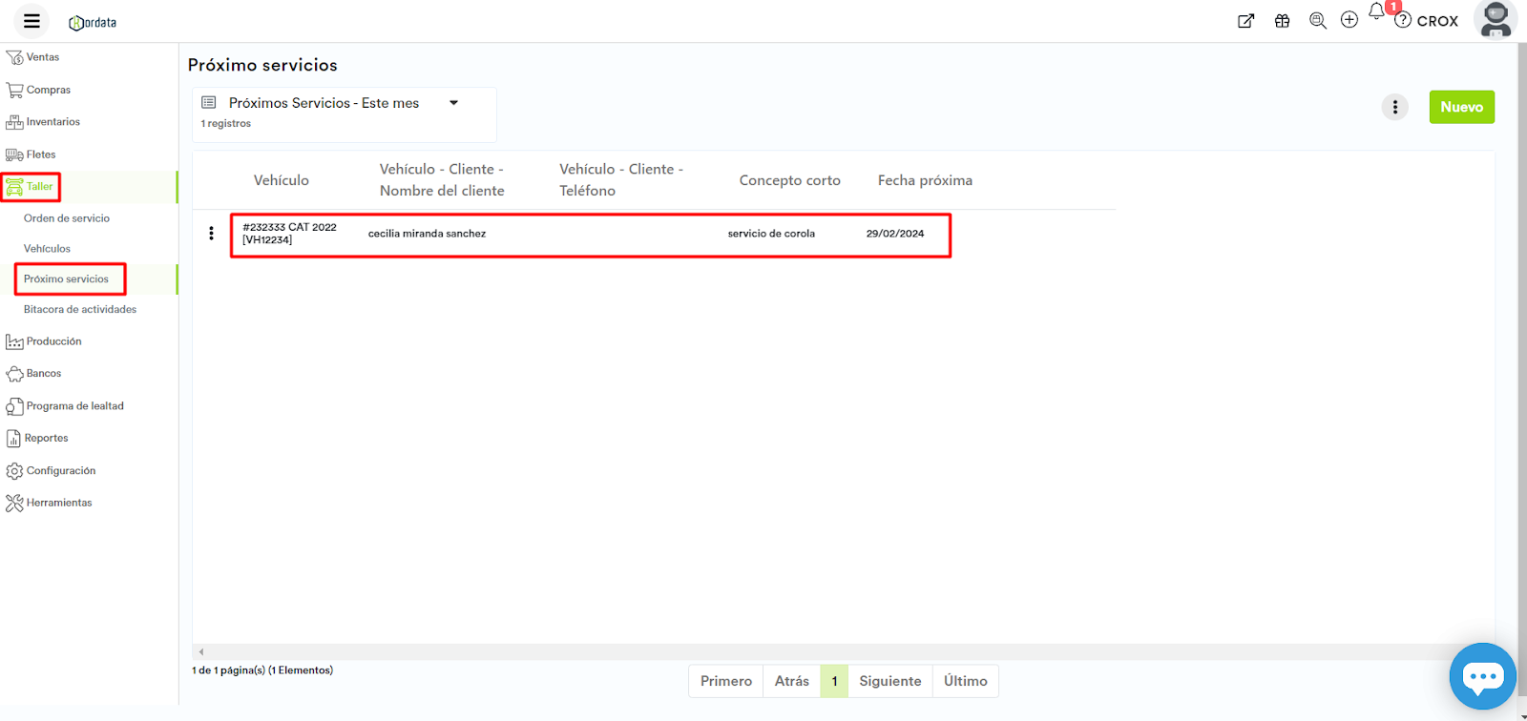
Task: Expand the Ventas sidebar section
Action: [x=42, y=57]
